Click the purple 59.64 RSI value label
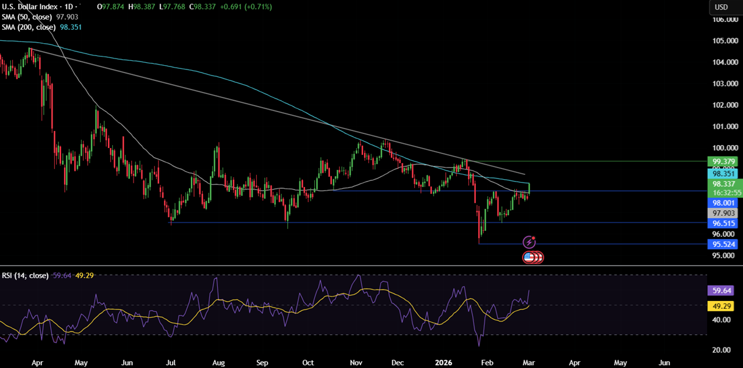The width and height of the screenshot is (743, 368). (x=722, y=291)
